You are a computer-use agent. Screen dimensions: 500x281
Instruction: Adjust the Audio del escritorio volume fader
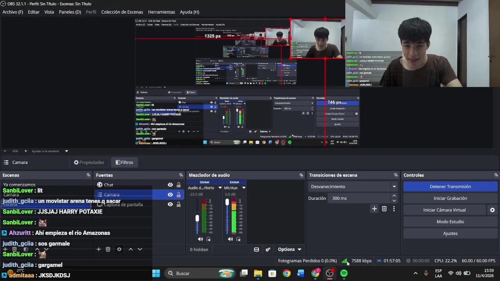[197, 218]
